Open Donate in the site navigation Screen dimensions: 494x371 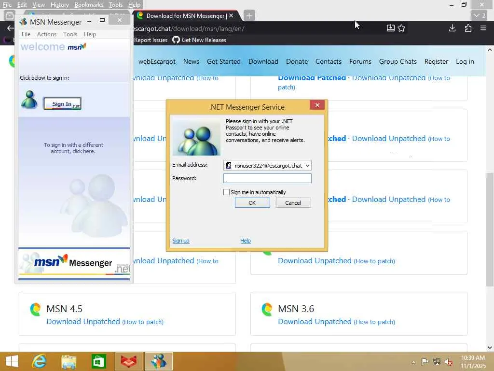[x=297, y=61]
